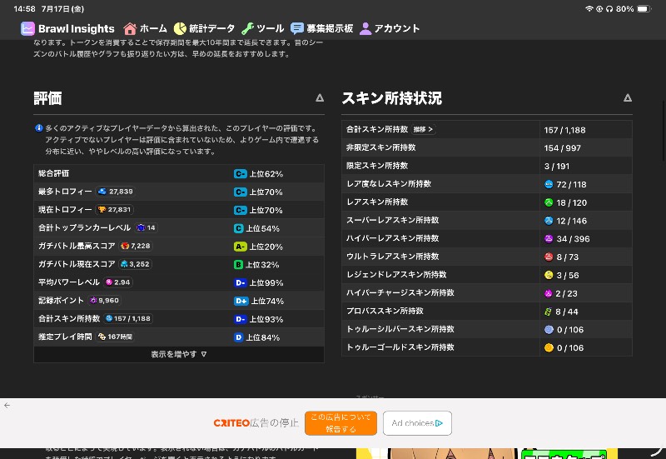Click the B grade badge for ガチバトル現在スコア
This screenshot has width=666, height=459.
click(x=238, y=265)
